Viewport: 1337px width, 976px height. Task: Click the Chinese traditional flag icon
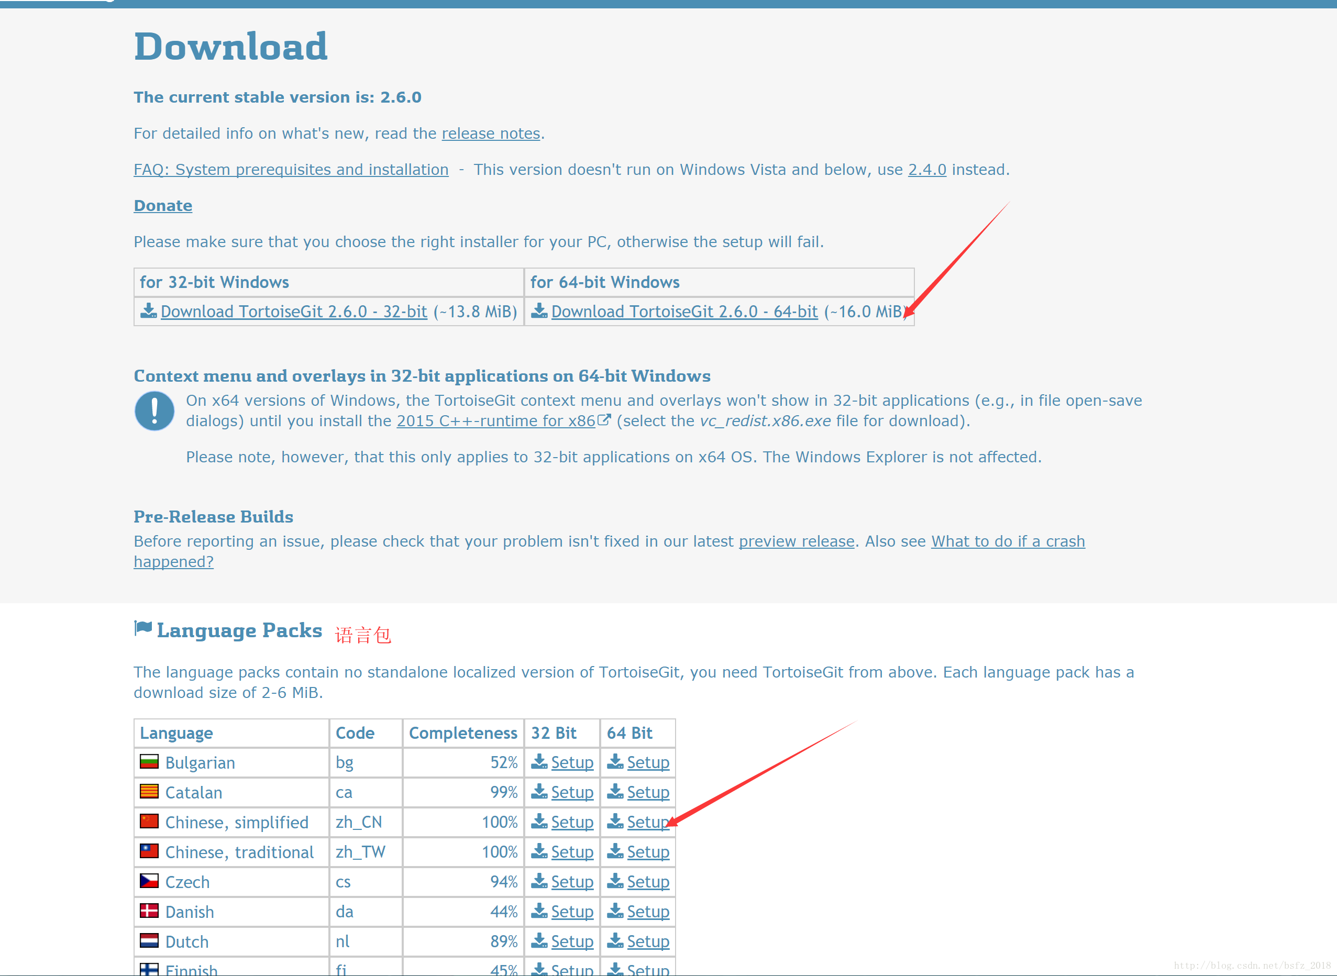point(149,851)
